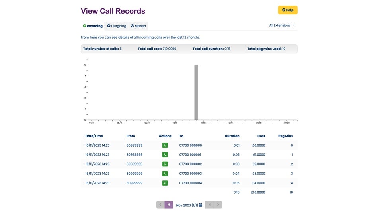Click the green phone icon for 07700 900003
Image resolution: width=382 pixels, height=215 pixels.
click(165, 174)
